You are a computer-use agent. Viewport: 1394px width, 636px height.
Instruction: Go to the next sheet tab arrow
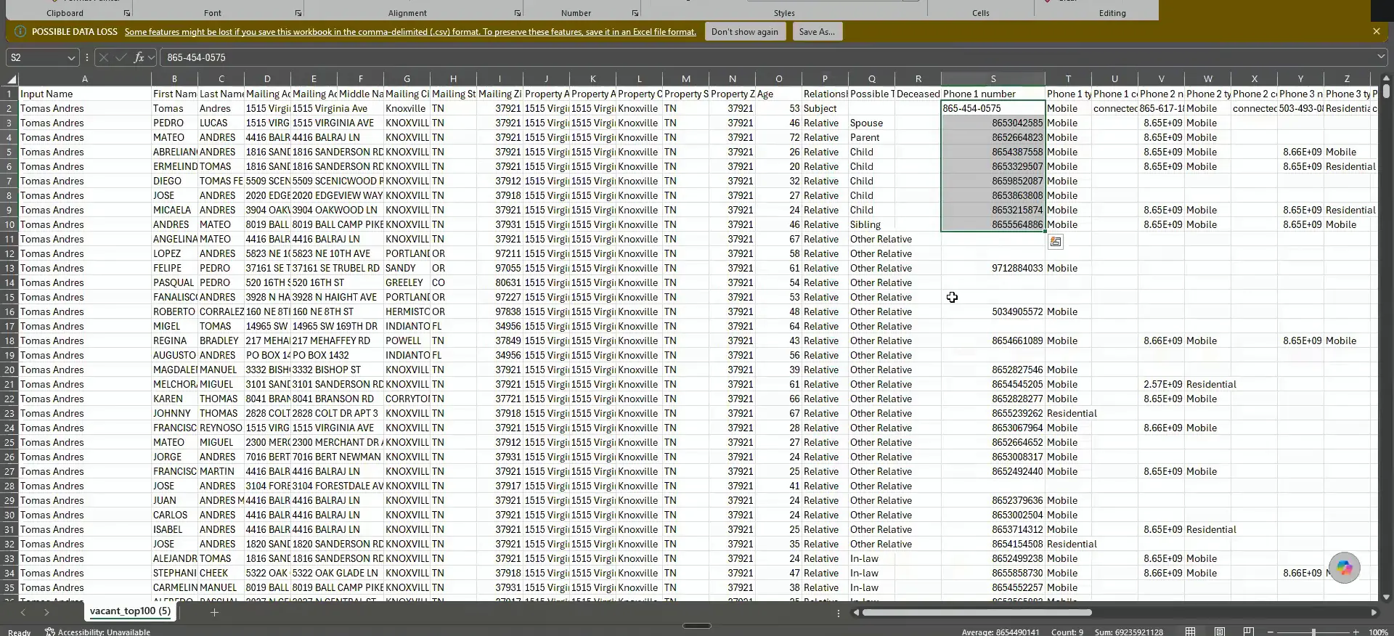coord(46,612)
